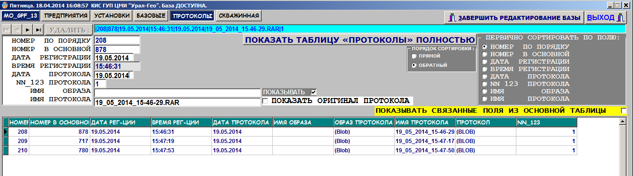Click ДАТА ПРОТОКОЛА column header
633x176 pixels.
pos(242,123)
